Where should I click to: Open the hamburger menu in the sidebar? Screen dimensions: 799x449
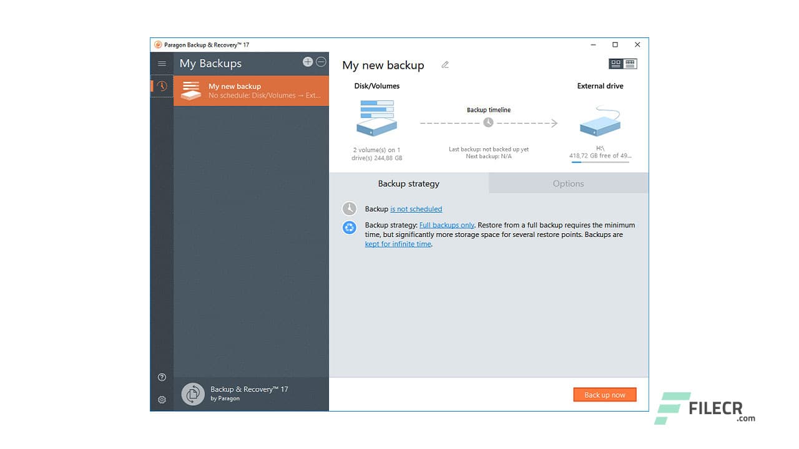point(162,63)
